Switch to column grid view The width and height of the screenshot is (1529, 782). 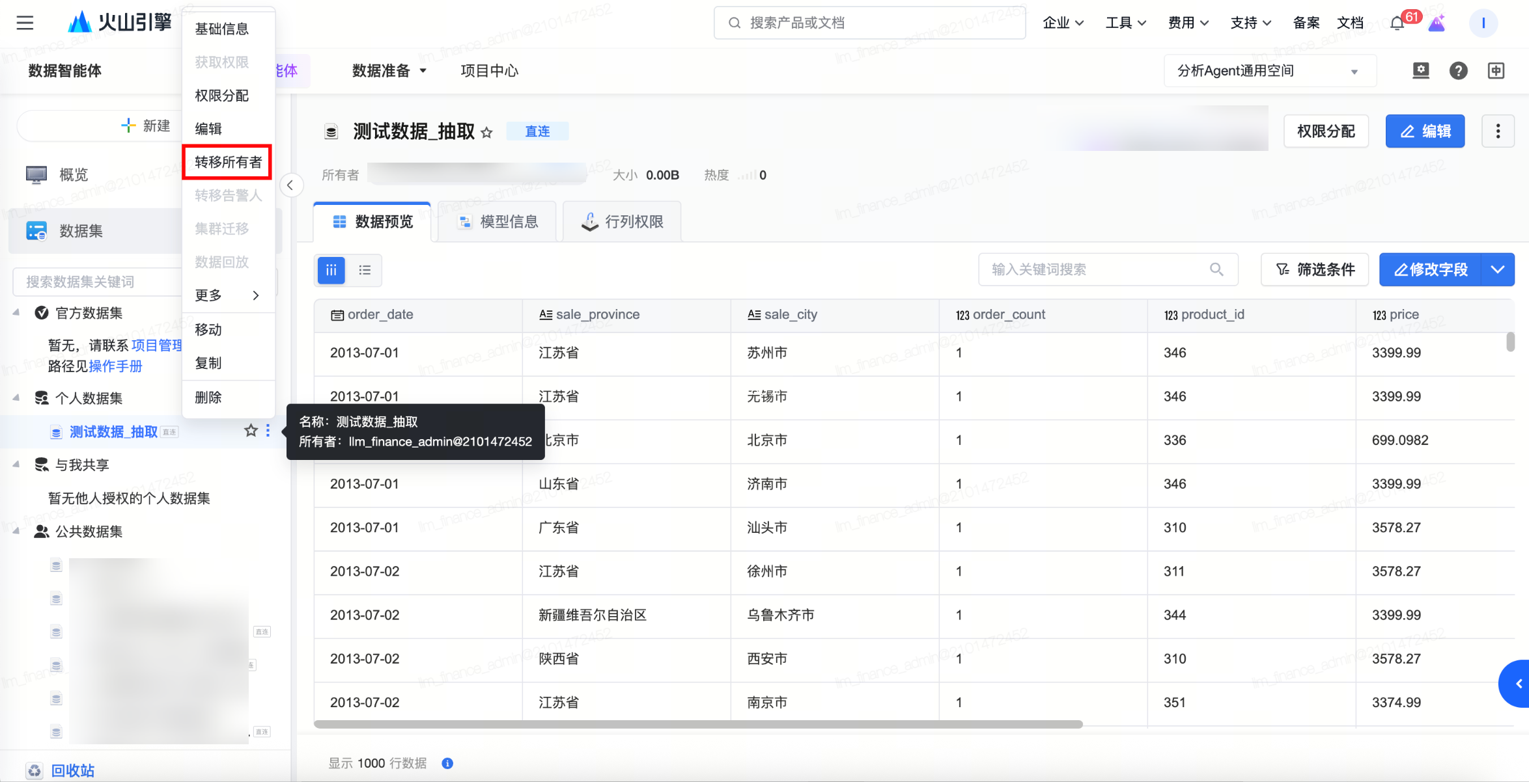pyautogui.click(x=331, y=270)
